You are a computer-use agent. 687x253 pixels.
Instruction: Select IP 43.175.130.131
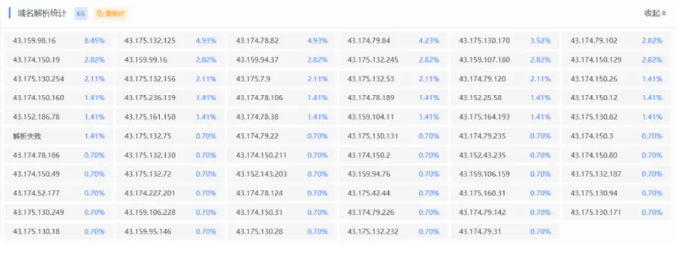[373, 136]
